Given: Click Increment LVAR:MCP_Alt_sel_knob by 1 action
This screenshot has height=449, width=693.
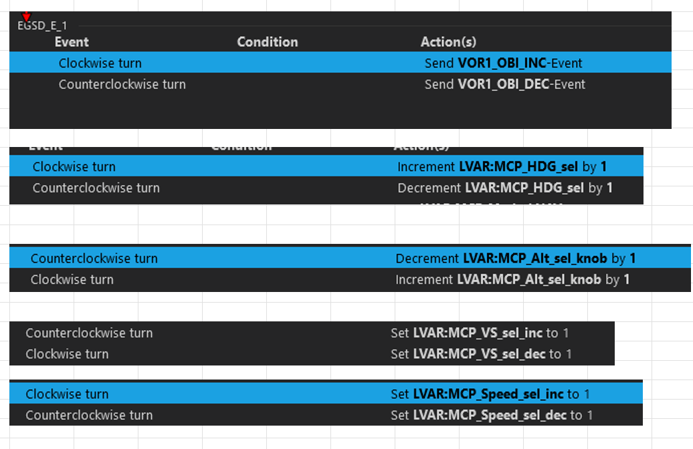Looking at the screenshot, I should click(x=512, y=280).
